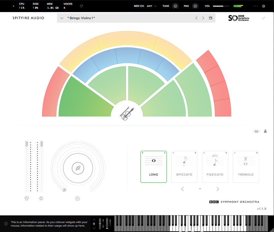Go to next preset with right arrow
Image resolution: width=274 pixels, height=232 pixels.
click(203, 18)
